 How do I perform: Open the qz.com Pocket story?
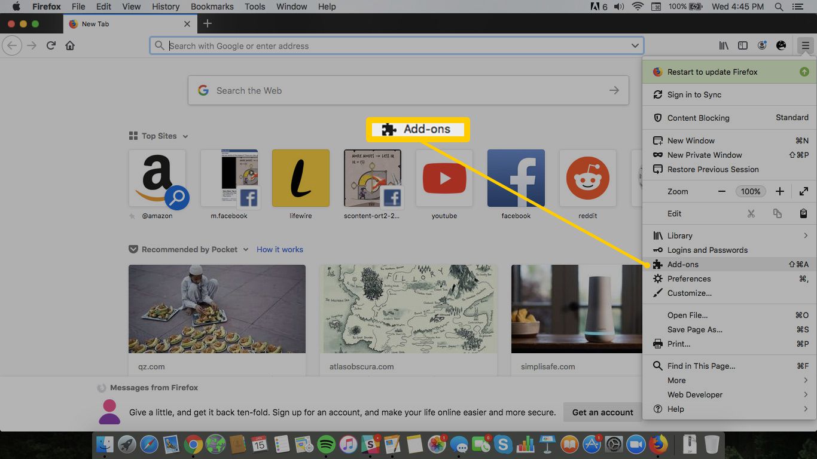[x=217, y=320]
